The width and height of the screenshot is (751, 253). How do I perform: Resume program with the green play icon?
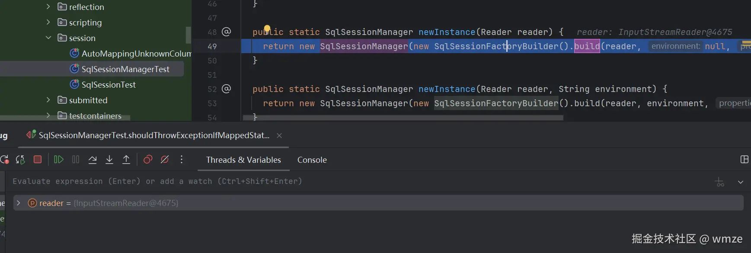(59, 160)
